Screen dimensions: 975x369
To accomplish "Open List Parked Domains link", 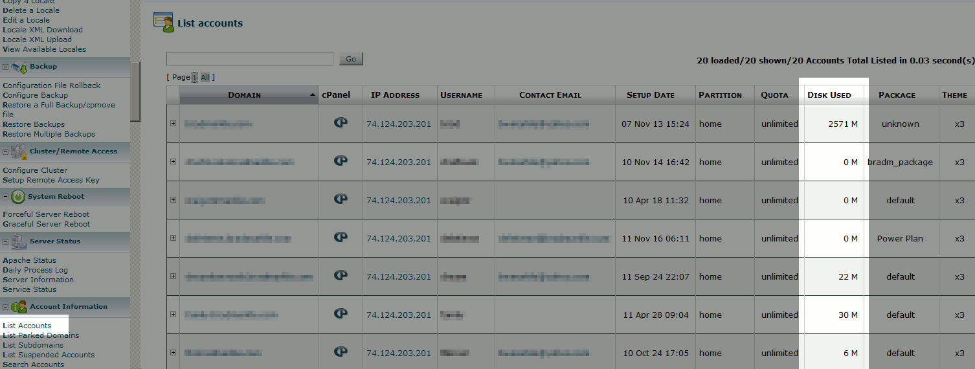I will tap(41, 335).
